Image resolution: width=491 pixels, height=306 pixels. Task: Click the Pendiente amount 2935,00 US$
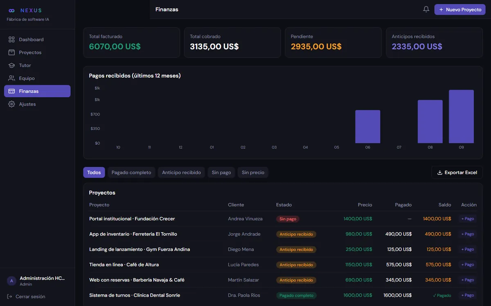pyautogui.click(x=316, y=47)
